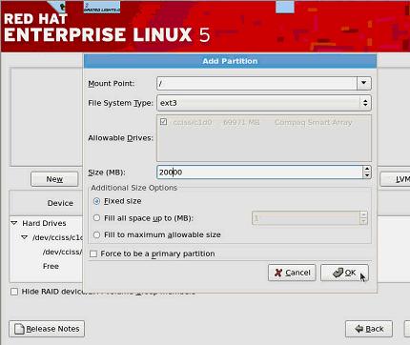
Task: Click the document icon on Release Notes
Action: point(19,329)
